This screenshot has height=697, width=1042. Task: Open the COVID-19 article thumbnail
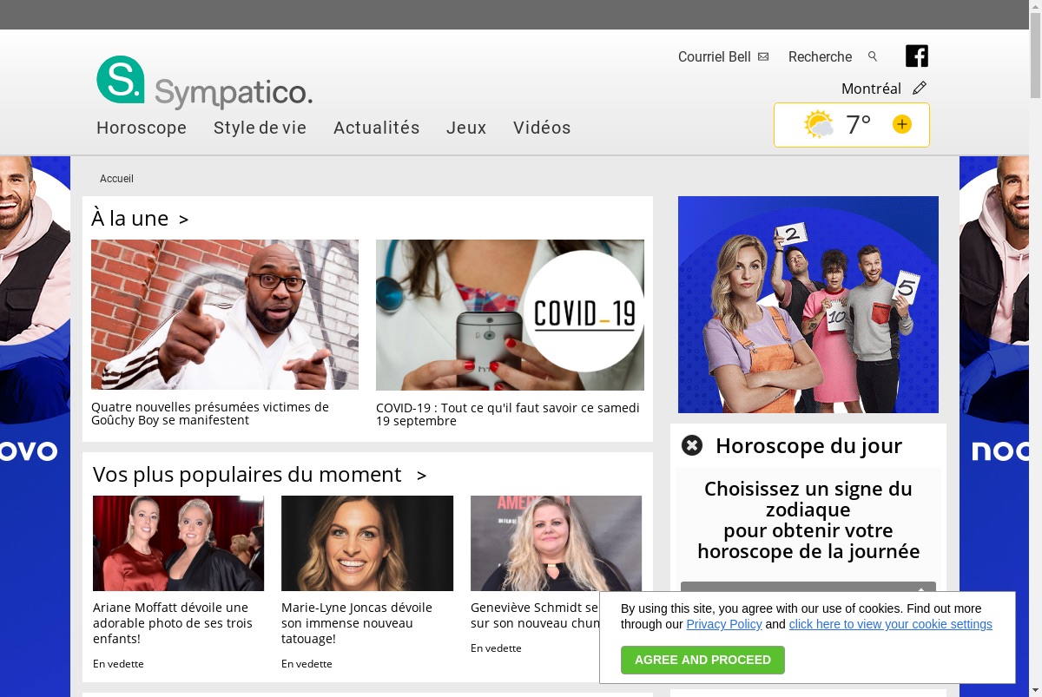tap(510, 315)
